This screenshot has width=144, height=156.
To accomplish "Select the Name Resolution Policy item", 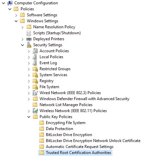I will 54,27.
